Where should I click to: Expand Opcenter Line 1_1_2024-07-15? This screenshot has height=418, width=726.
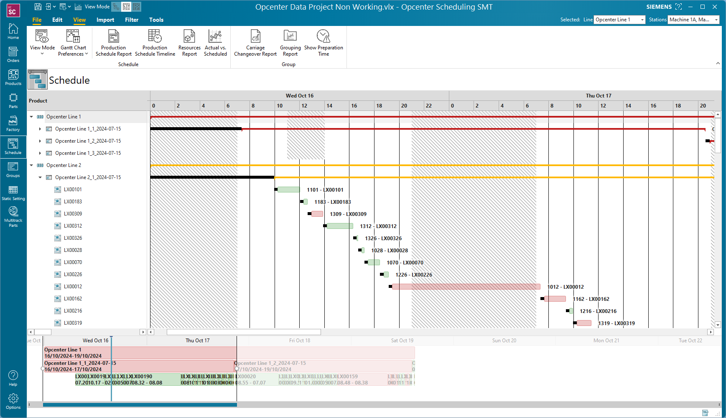[x=40, y=129]
